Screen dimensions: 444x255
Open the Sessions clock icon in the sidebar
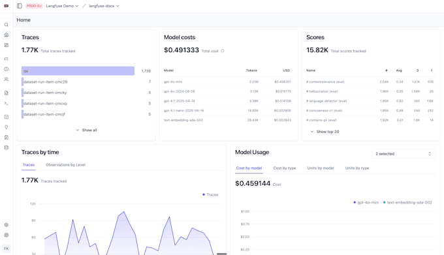[x=7, y=69]
